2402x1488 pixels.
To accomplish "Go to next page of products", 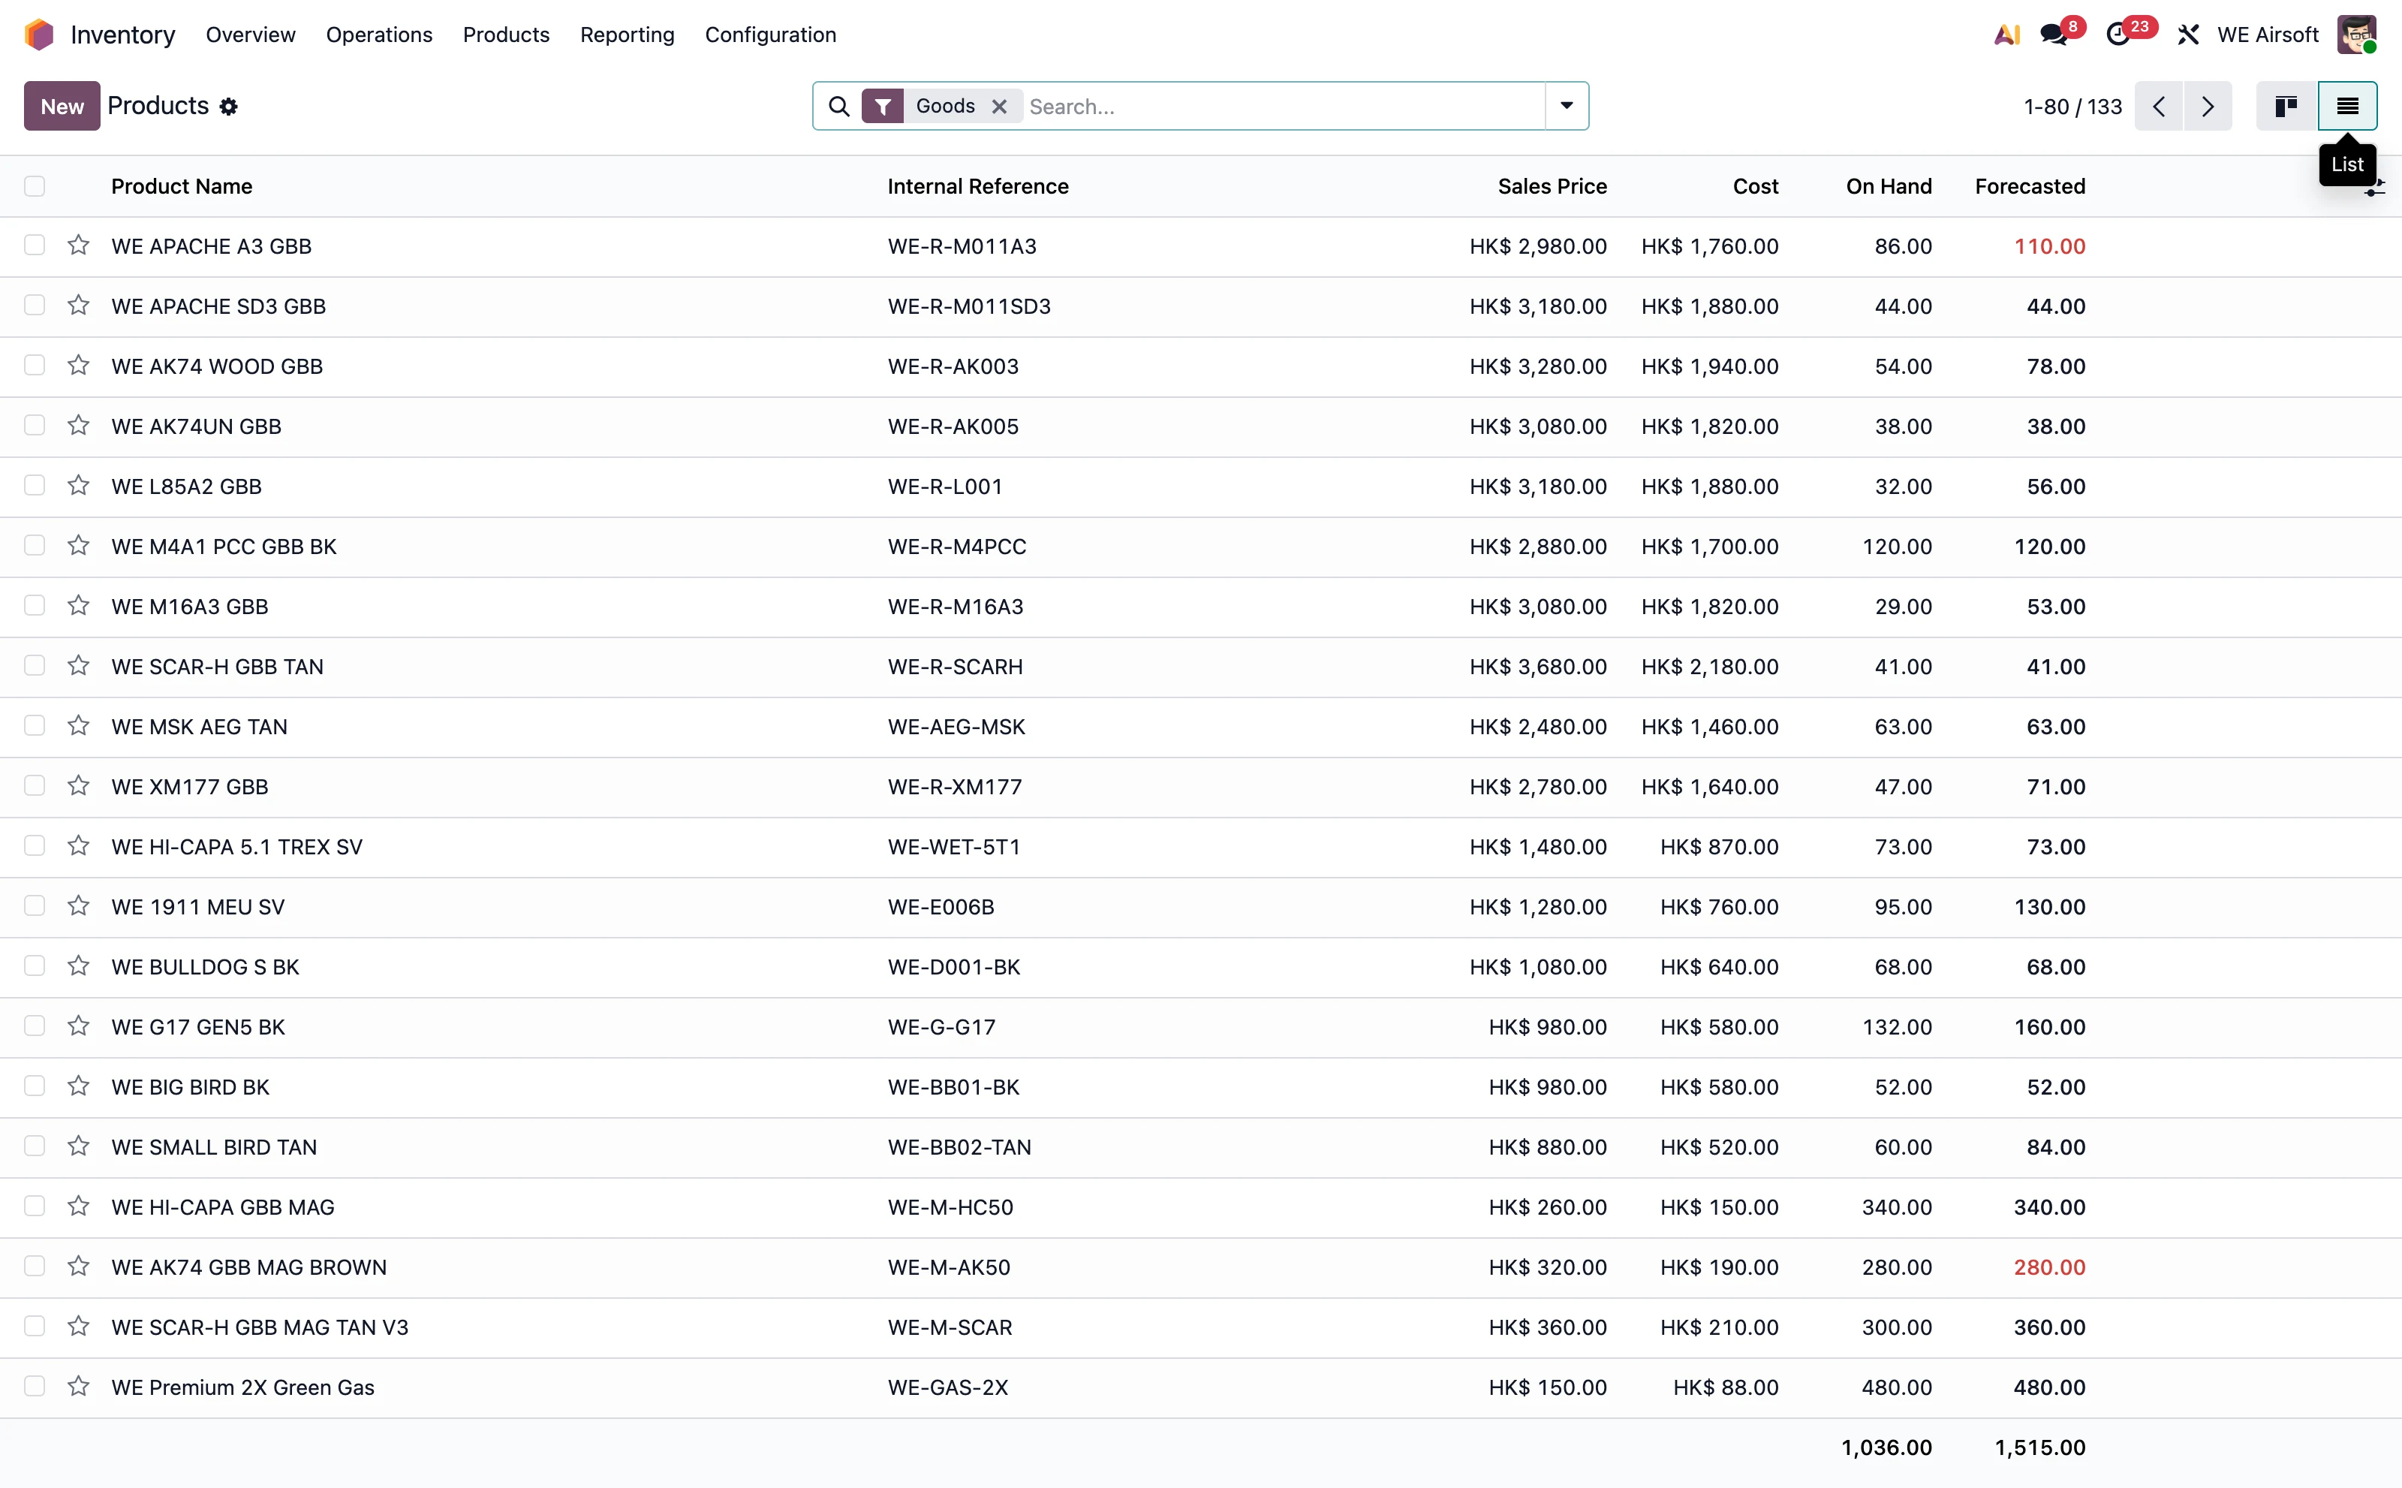I will (x=2208, y=107).
